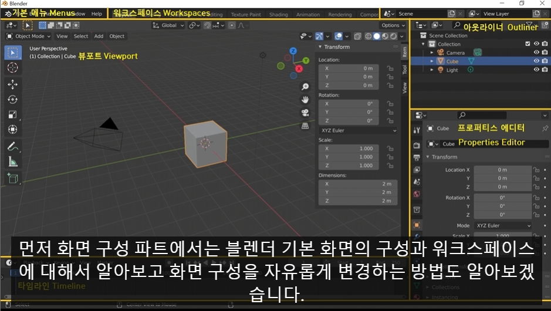The height and width of the screenshot is (311, 551).
Task: Switch to rendered viewport shading
Action: (394, 36)
